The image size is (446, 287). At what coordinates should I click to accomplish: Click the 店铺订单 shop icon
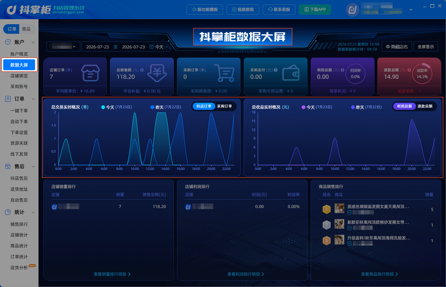[x=90, y=73]
